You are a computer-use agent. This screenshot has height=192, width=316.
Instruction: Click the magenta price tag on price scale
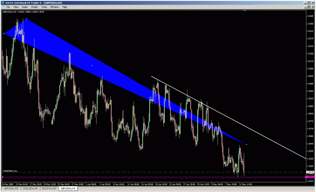click(310, 177)
